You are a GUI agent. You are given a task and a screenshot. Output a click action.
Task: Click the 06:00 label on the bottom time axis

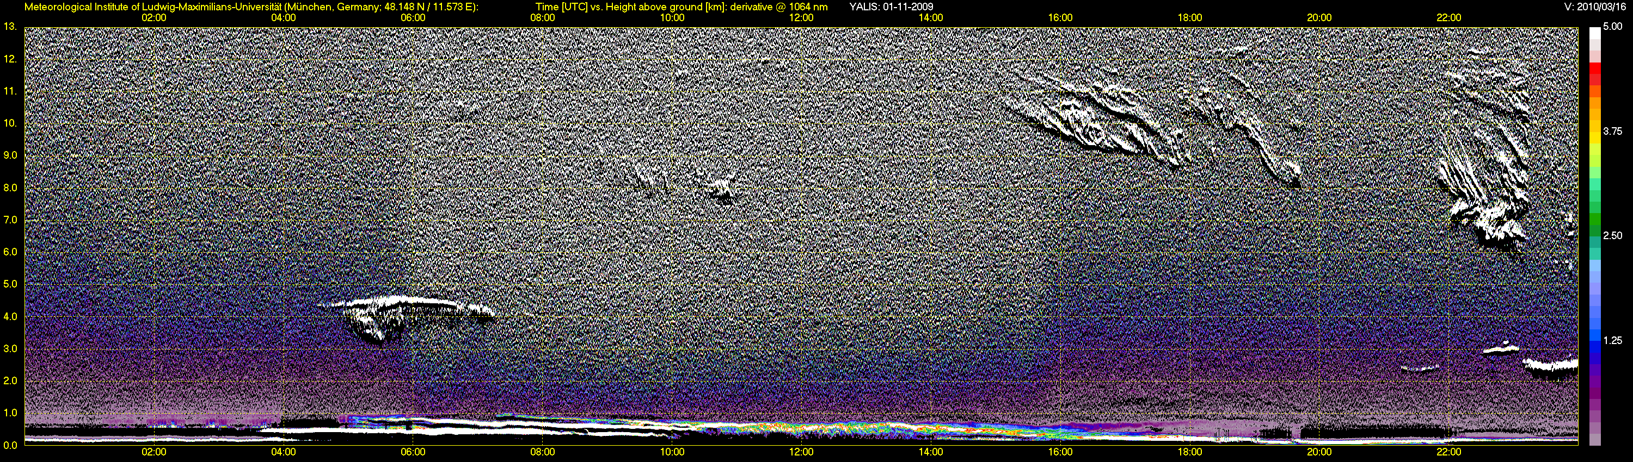[x=413, y=452]
